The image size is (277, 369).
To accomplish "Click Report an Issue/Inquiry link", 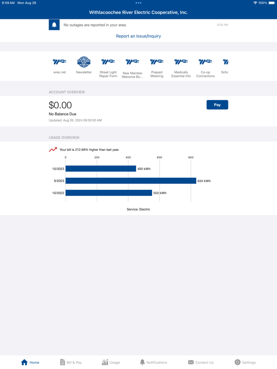I will pyautogui.click(x=138, y=36).
